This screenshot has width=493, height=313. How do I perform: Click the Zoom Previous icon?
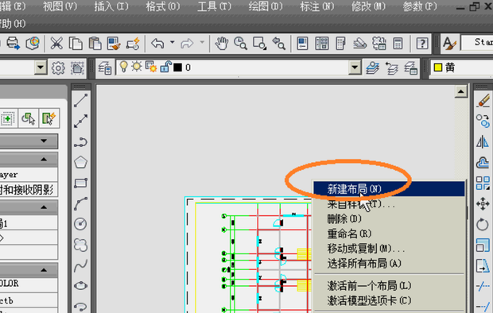tap(278, 44)
